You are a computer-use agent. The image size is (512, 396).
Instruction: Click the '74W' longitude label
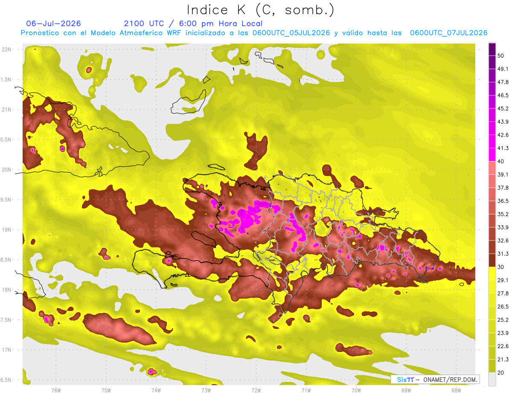(x=156, y=390)
